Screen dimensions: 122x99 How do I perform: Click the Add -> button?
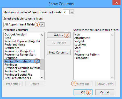click(x=59, y=35)
